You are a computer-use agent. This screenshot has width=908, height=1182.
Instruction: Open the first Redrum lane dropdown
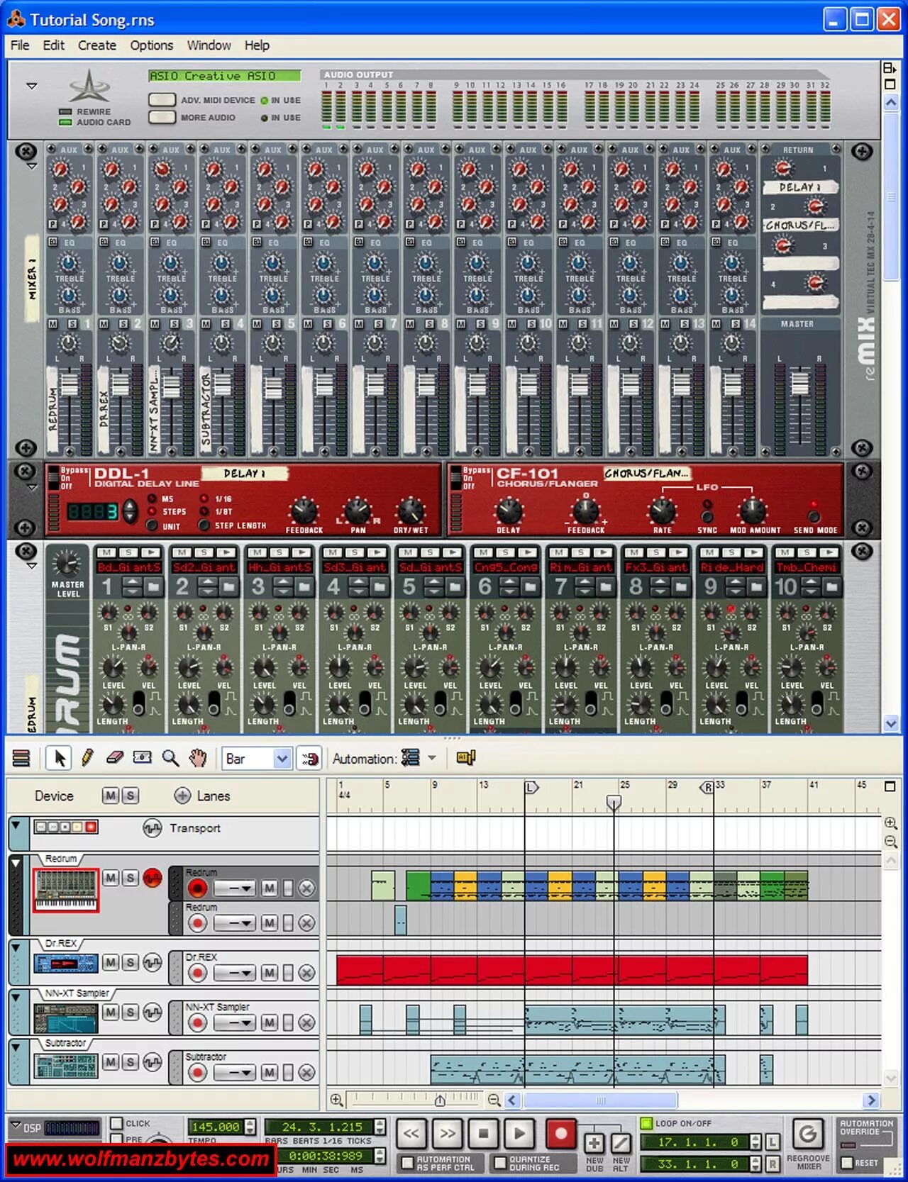tap(234, 888)
